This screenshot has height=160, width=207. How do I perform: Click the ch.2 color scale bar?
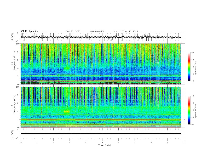coord(189,110)
